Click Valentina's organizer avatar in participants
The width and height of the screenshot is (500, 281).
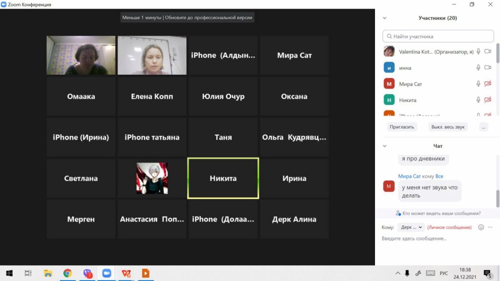(x=389, y=52)
